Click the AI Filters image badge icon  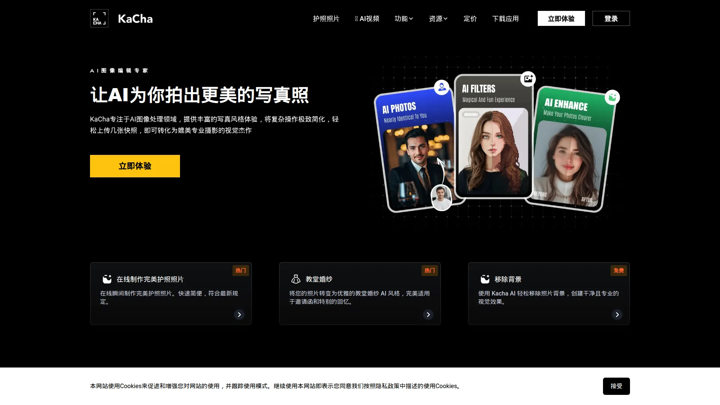click(528, 79)
